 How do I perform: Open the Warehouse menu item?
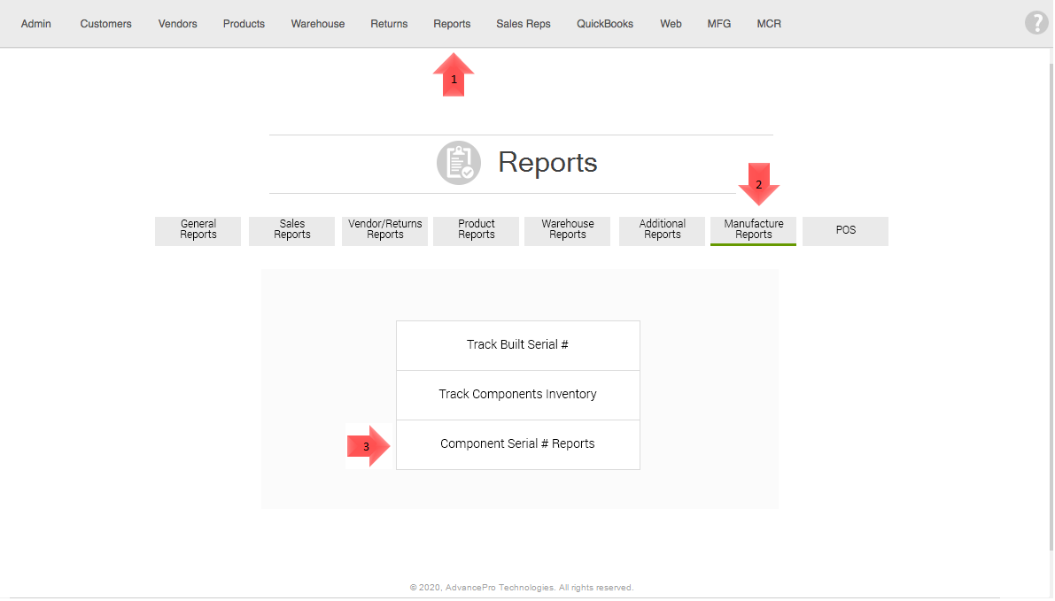coord(318,24)
